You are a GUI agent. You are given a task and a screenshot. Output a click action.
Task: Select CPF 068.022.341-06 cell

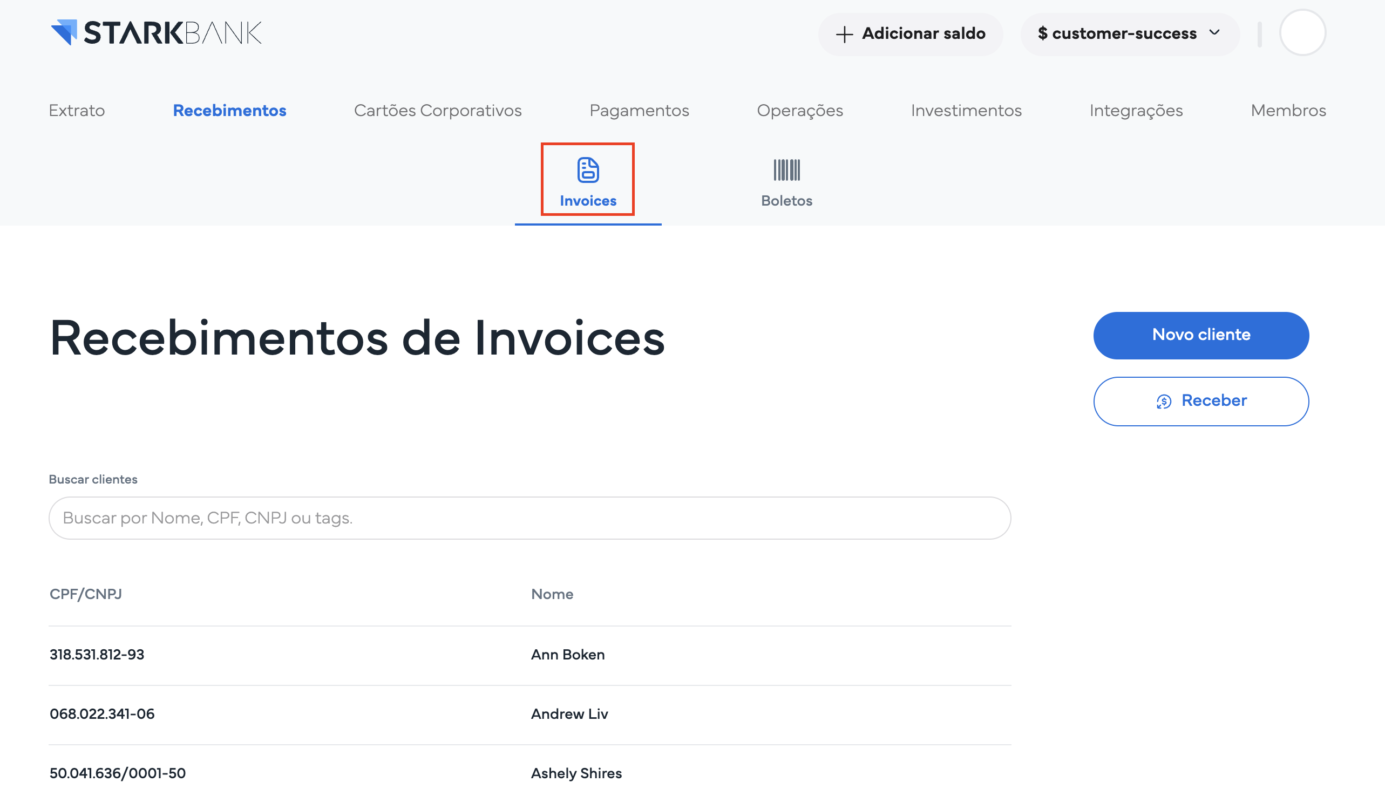tap(102, 713)
